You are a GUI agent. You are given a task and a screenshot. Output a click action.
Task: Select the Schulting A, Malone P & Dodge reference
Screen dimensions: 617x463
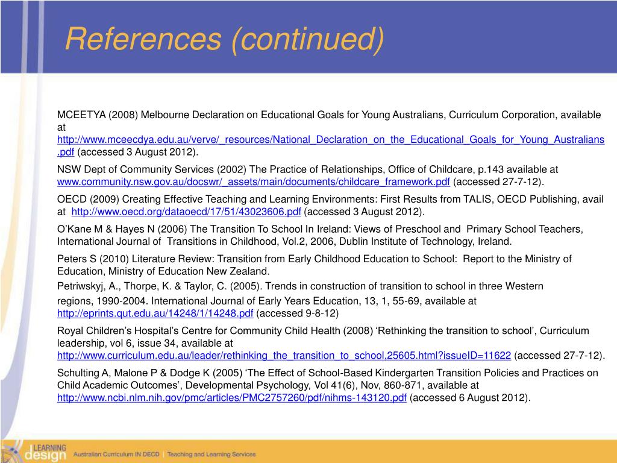(x=328, y=385)
